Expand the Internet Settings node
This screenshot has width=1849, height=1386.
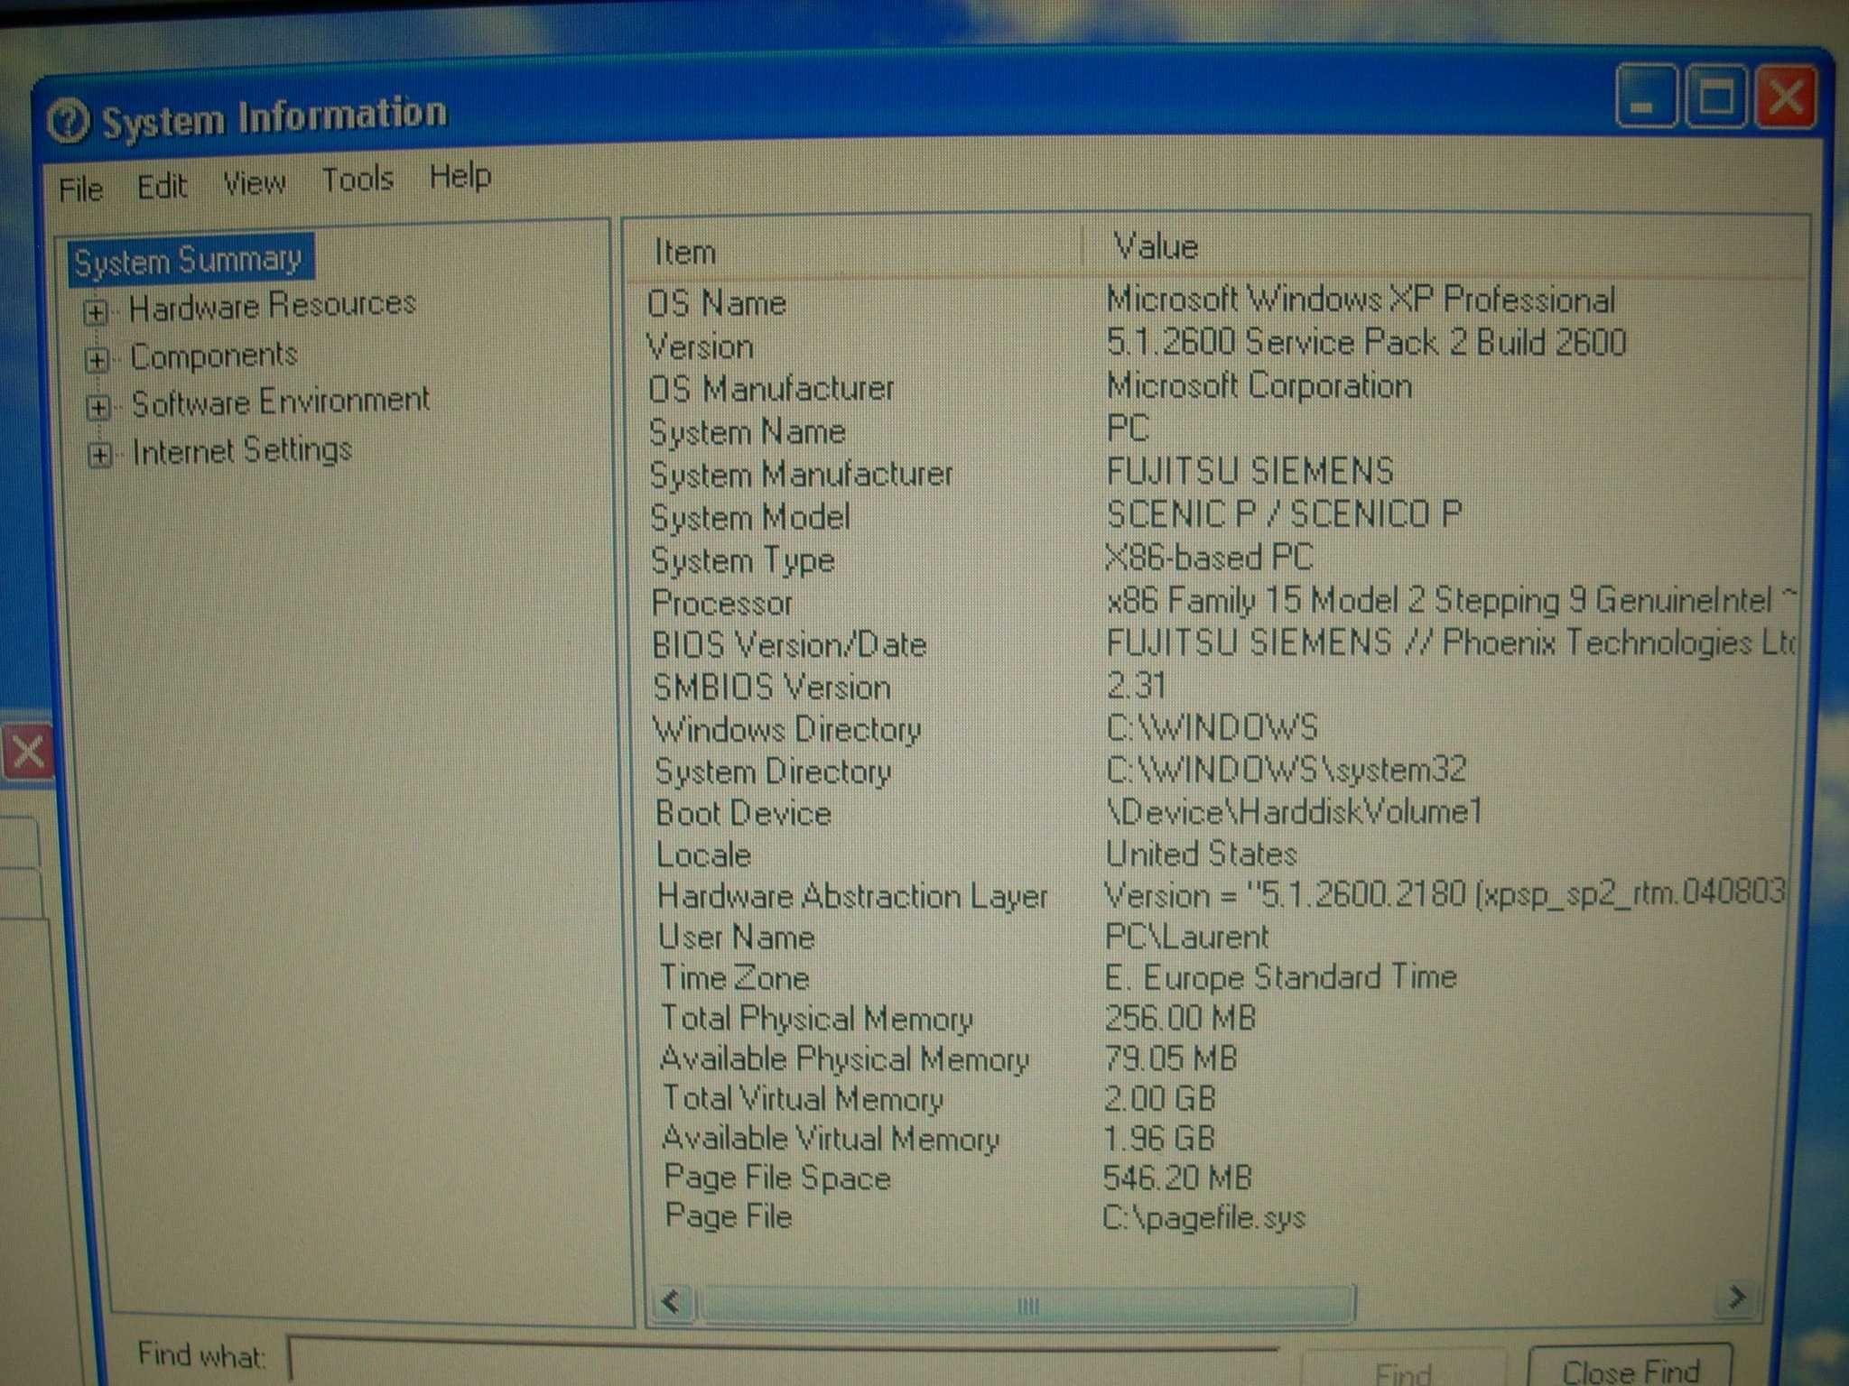pyautogui.click(x=100, y=454)
